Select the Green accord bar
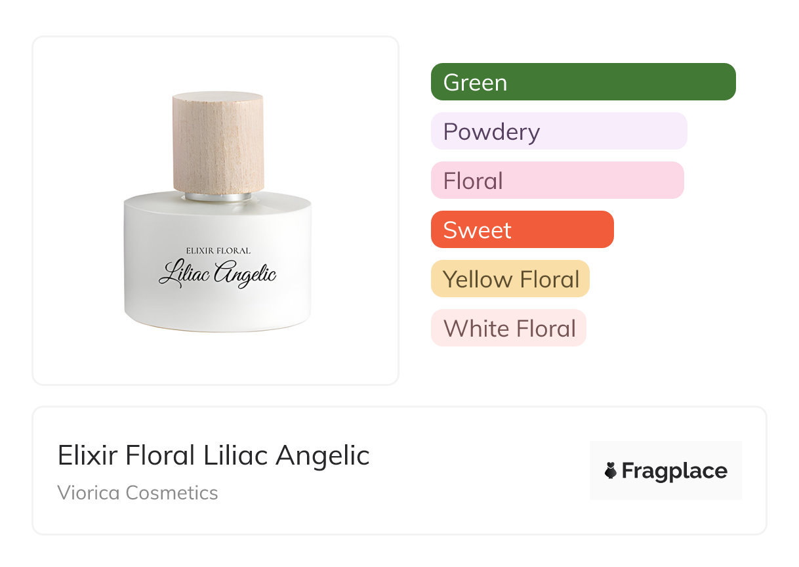799x567 pixels. pos(583,82)
